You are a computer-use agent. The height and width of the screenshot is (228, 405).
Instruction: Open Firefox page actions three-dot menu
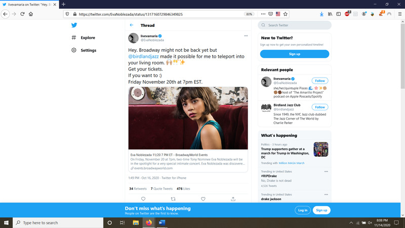coord(263,14)
